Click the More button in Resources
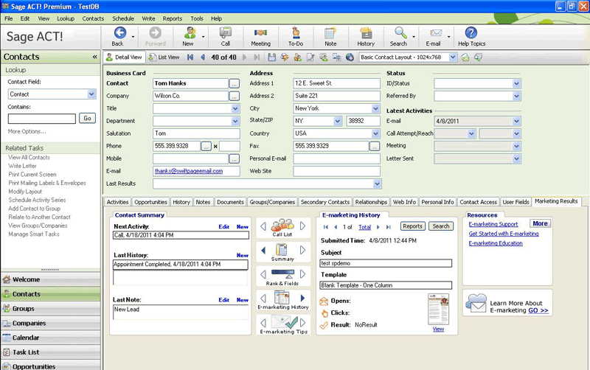 pos(540,223)
